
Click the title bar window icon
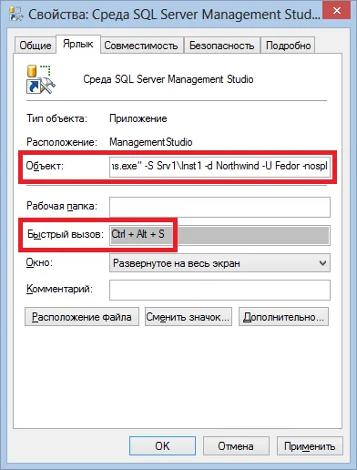(15, 14)
